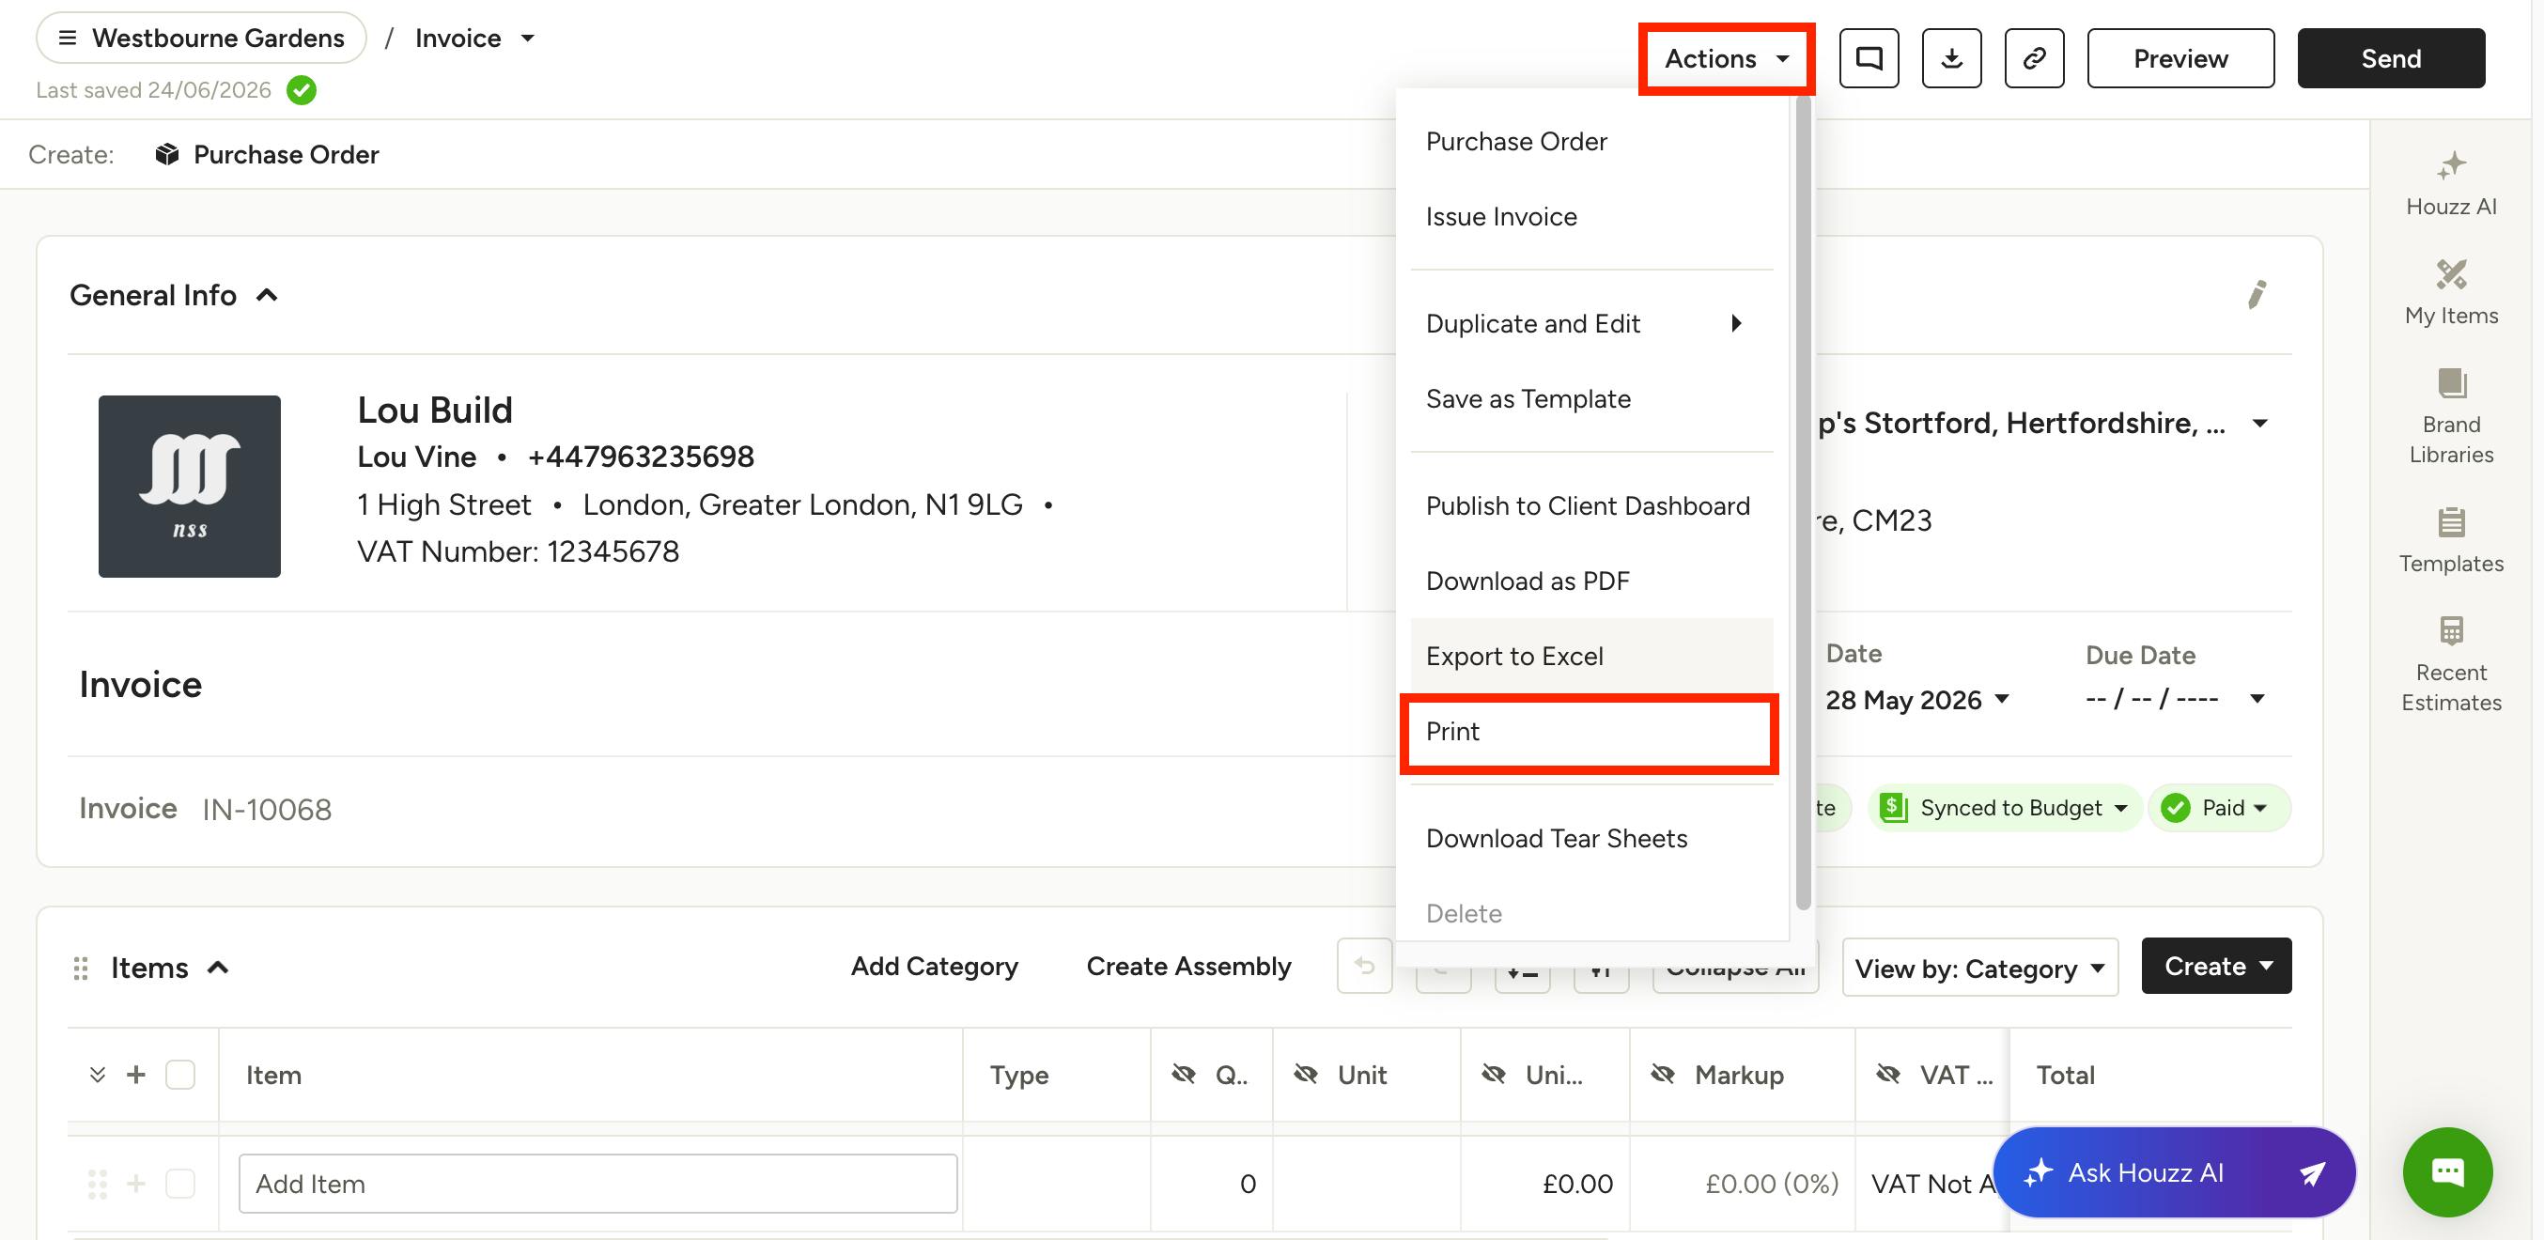Open Westbourne Gardens project menu
The height and width of the screenshot is (1240, 2544).
[x=201, y=38]
